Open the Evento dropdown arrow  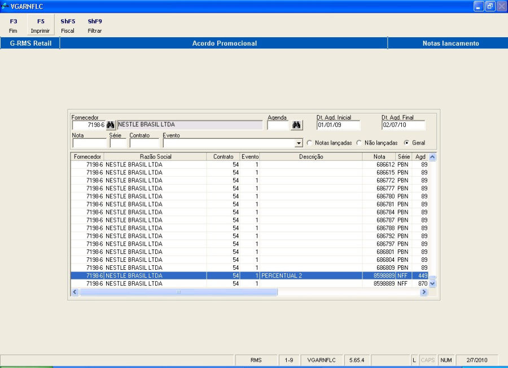point(299,143)
